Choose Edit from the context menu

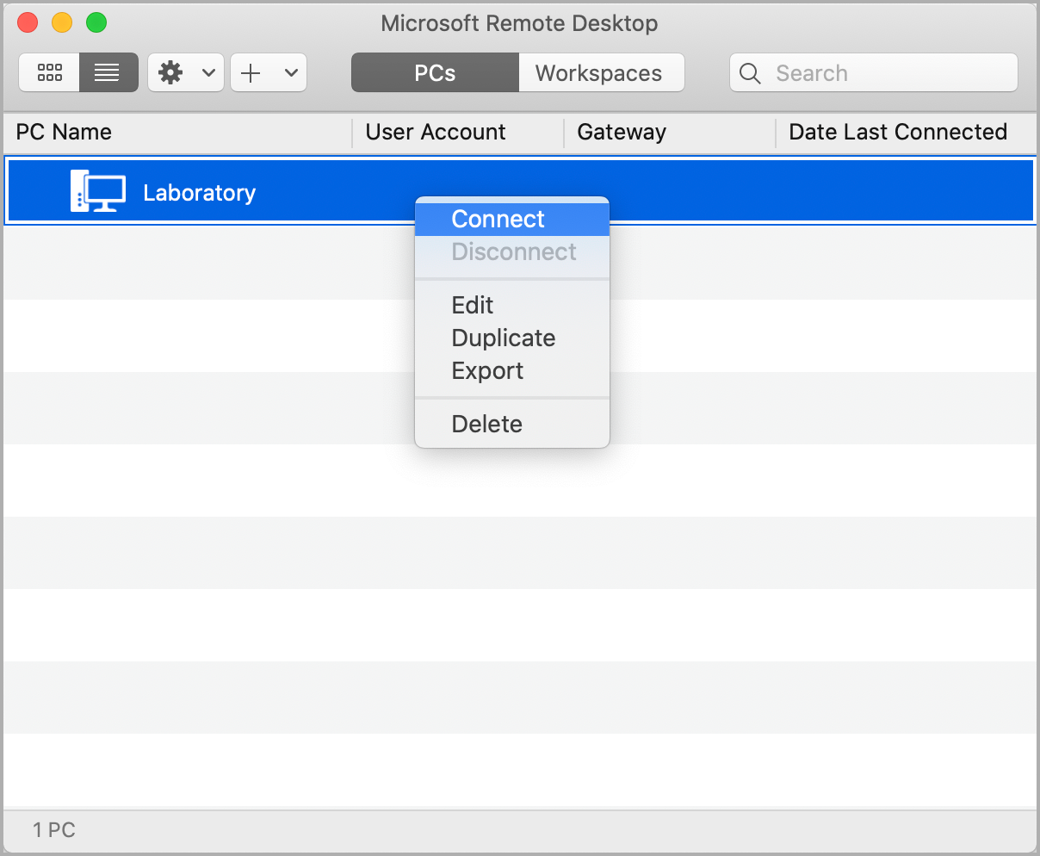pyautogui.click(x=473, y=305)
